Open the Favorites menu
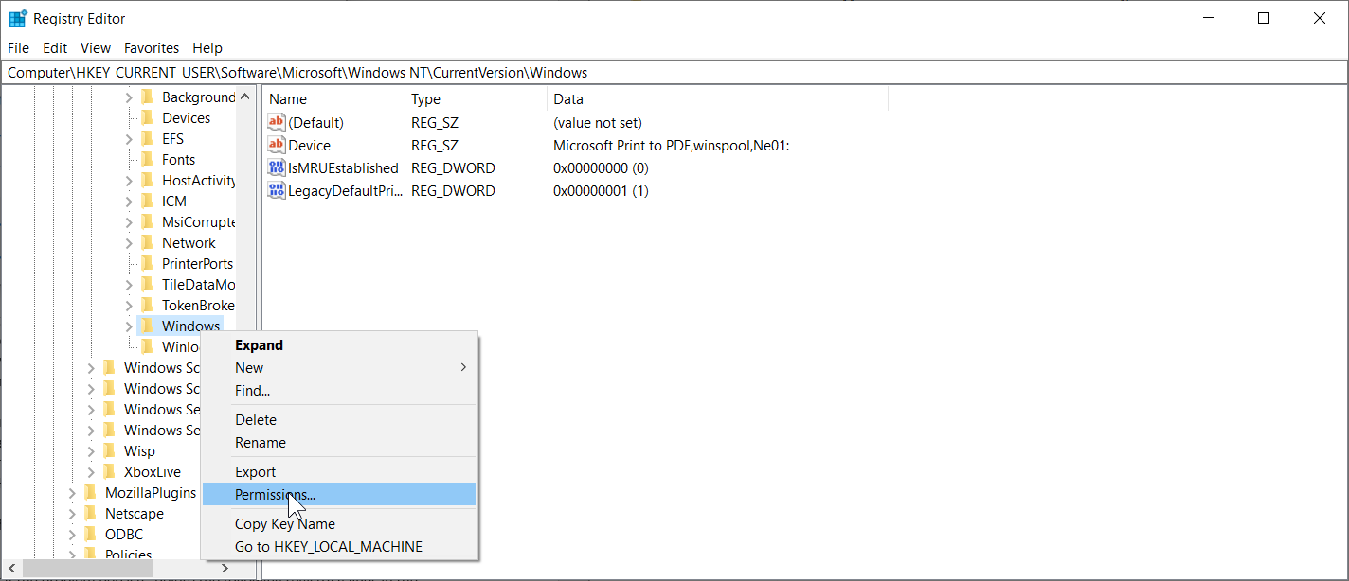The height and width of the screenshot is (581, 1349). click(152, 47)
